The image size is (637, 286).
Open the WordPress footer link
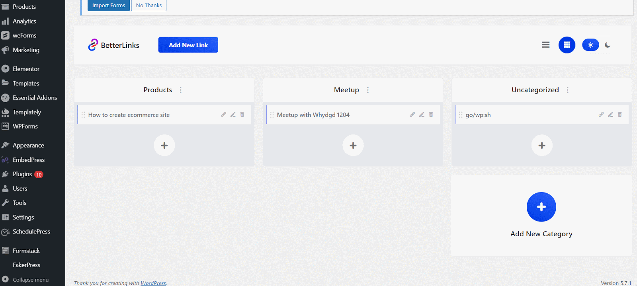point(153,283)
